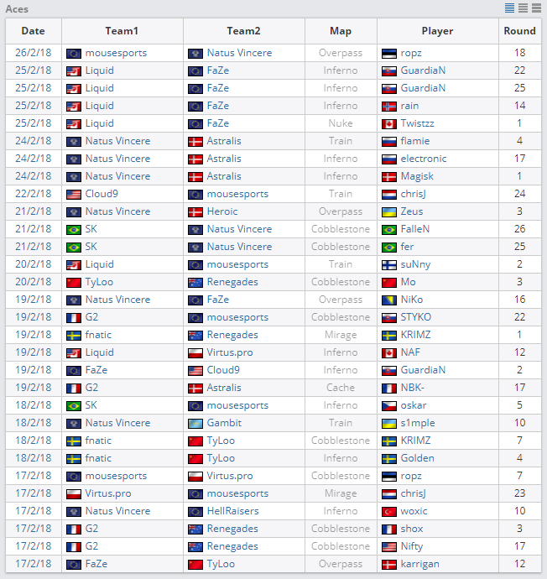Click the Team1 column header

pyautogui.click(x=122, y=31)
